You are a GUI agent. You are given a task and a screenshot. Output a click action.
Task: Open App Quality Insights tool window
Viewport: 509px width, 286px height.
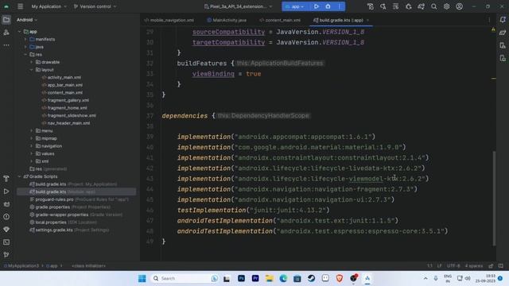[6, 230]
